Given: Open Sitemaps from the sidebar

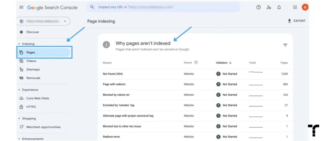Looking at the screenshot, I should tap(33, 69).
